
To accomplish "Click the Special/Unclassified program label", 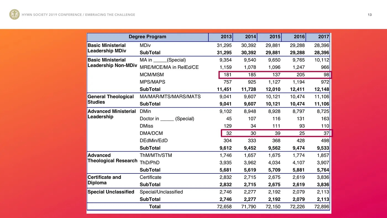I will (161, 192).
